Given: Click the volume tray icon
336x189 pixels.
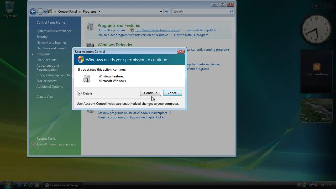Looking at the screenshot, I should (x=316, y=185).
